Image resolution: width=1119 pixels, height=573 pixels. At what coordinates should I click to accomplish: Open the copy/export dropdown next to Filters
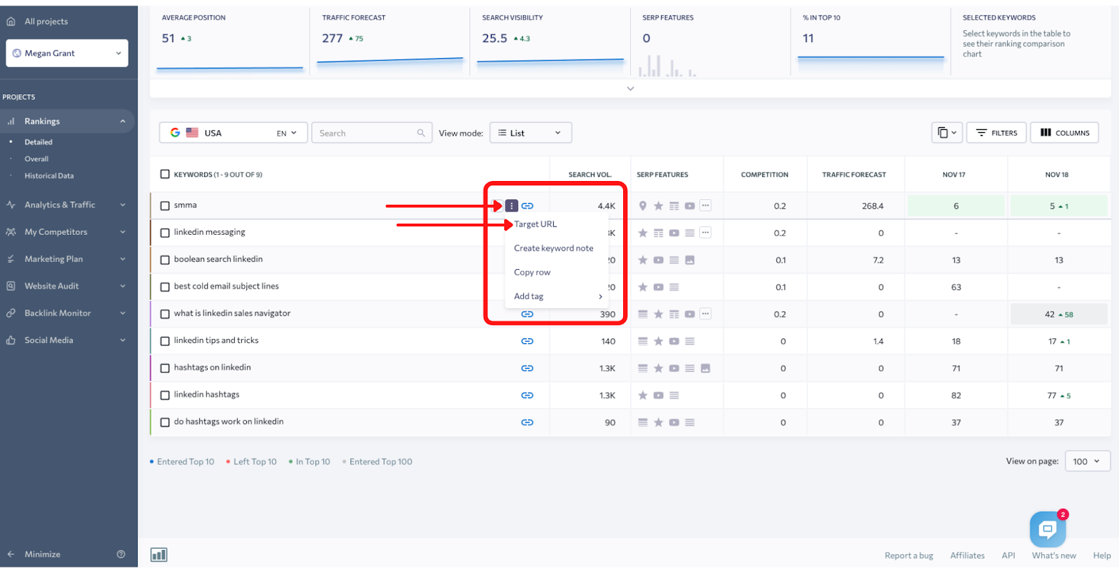coord(947,133)
